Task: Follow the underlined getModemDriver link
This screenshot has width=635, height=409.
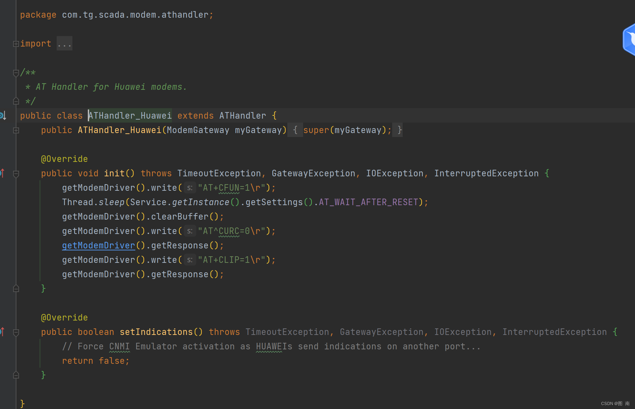Action: point(99,245)
